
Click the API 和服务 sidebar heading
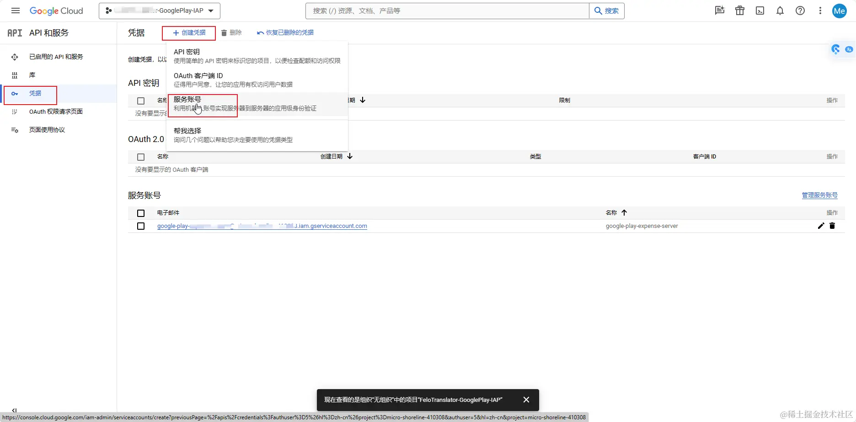point(49,33)
